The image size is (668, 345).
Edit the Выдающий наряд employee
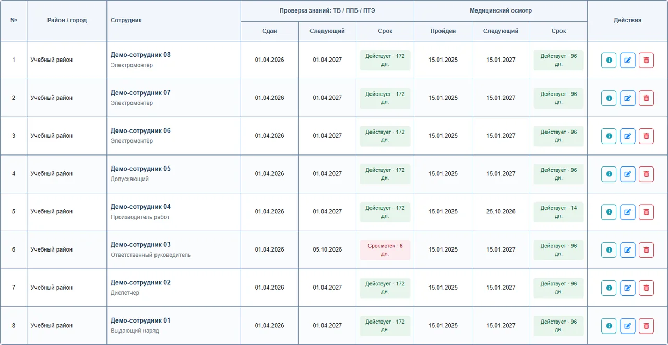coord(627,326)
